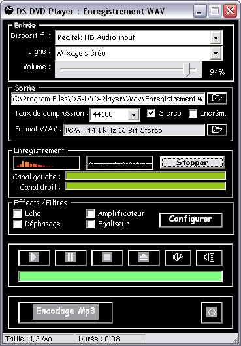Open the Taux de compression dropdown

click(x=133, y=114)
